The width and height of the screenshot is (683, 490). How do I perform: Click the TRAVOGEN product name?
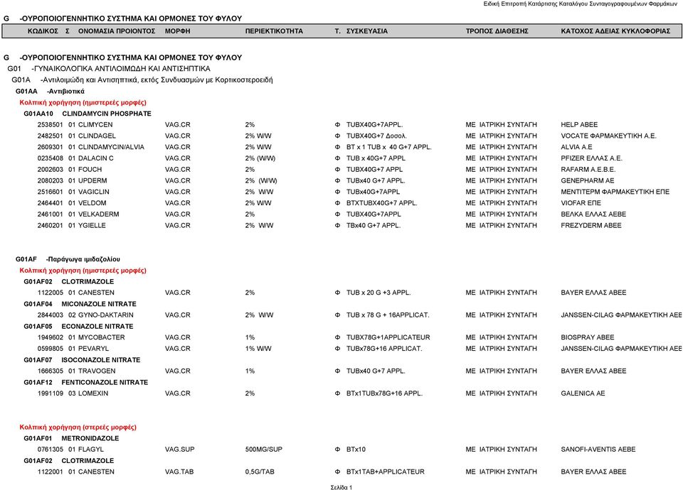pos(97,371)
